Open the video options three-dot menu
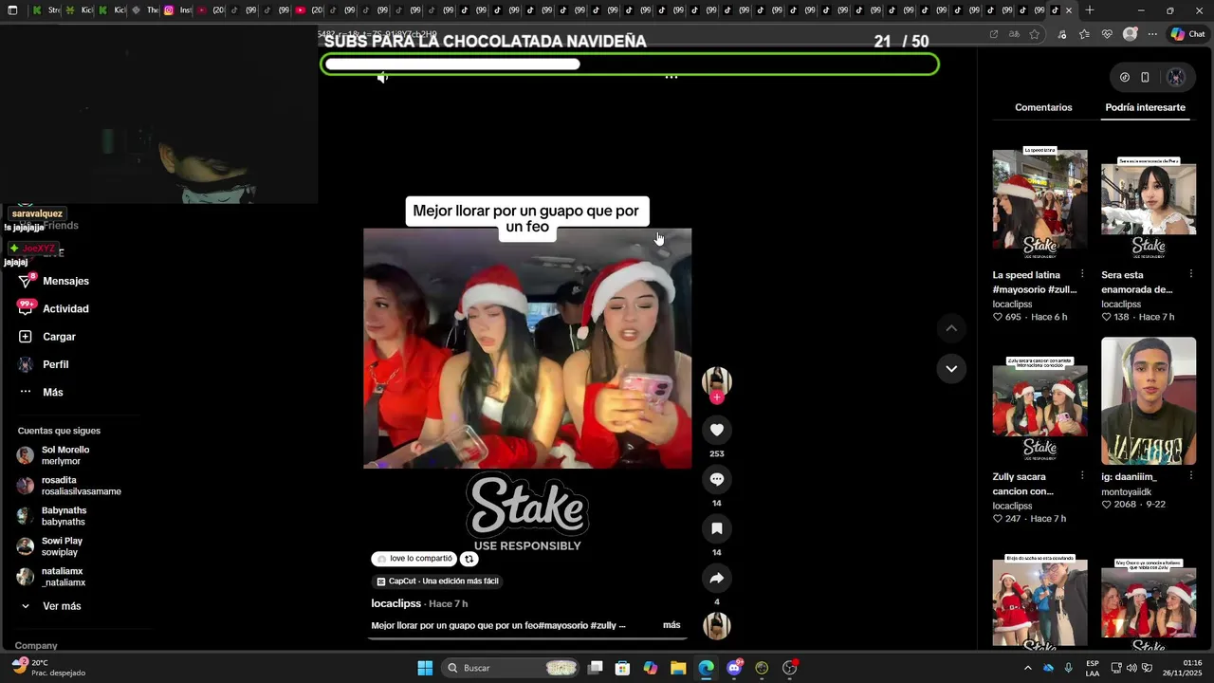The image size is (1214, 683). tap(671, 77)
